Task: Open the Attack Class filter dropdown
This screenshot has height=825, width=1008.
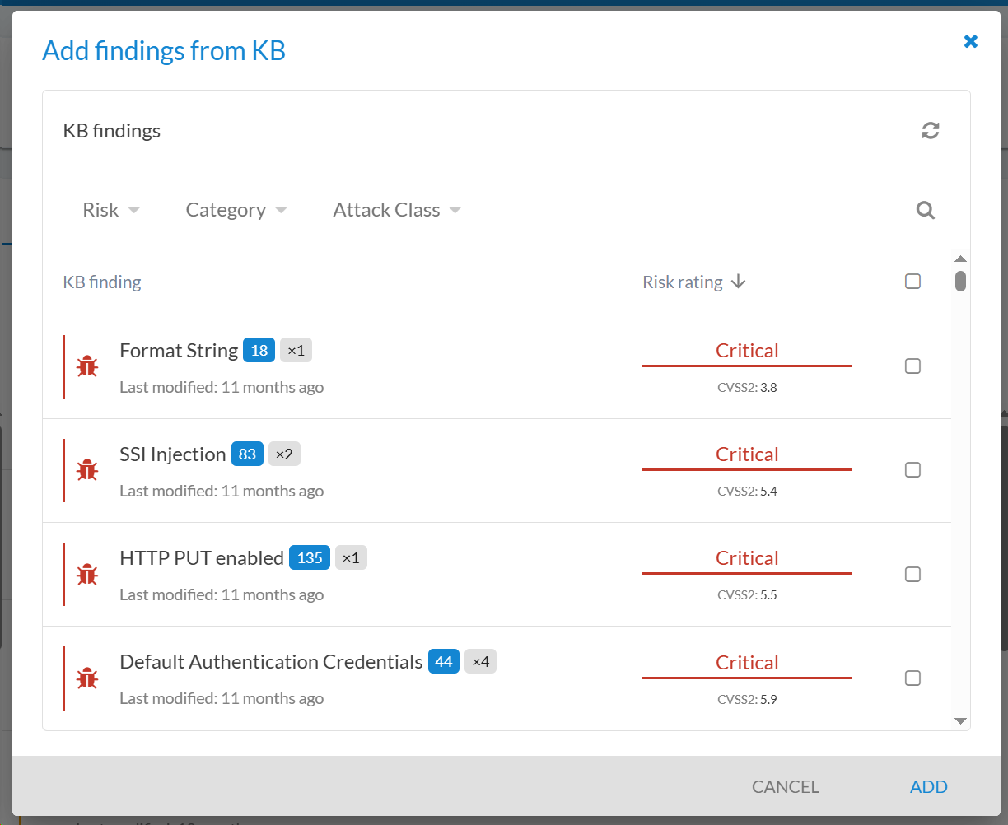Action: pyautogui.click(x=396, y=211)
